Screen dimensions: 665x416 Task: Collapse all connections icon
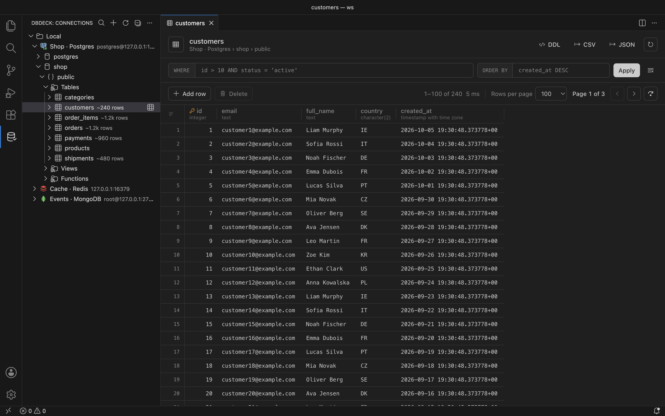pyautogui.click(x=138, y=23)
